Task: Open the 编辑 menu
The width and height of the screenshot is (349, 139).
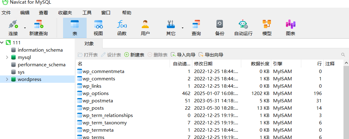Action: [x=25, y=13]
